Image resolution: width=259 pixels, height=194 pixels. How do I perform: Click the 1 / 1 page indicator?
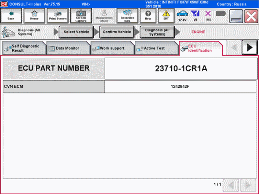pos(217,184)
